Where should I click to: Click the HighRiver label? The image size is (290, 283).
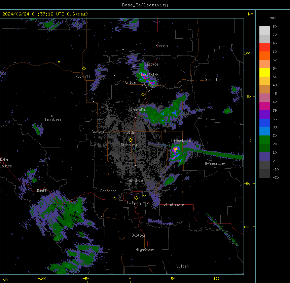tap(145, 250)
